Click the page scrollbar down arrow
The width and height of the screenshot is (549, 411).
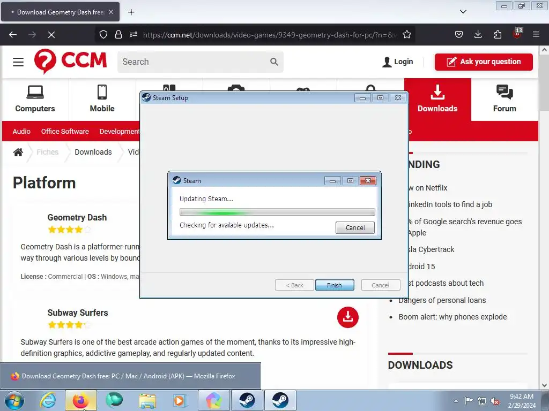[544, 385]
